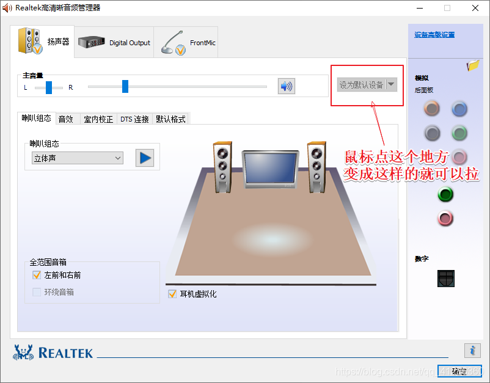This screenshot has width=490, height=383.
Task: Click the digital optical output connector icon
Action: tap(445, 279)
